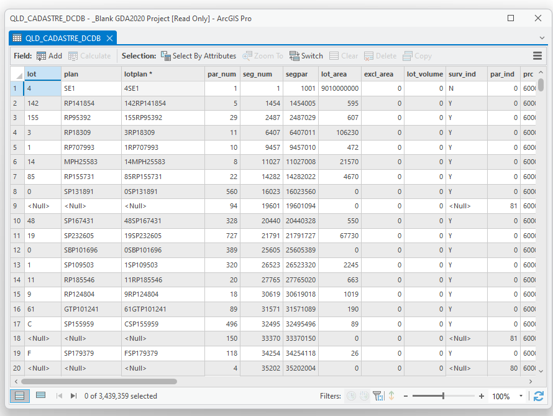Click Add field icon
The image size is (553, 416).
click(x=42, y=56)
